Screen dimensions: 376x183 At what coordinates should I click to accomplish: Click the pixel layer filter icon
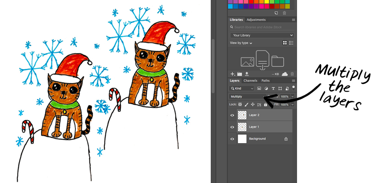(260, 89)
